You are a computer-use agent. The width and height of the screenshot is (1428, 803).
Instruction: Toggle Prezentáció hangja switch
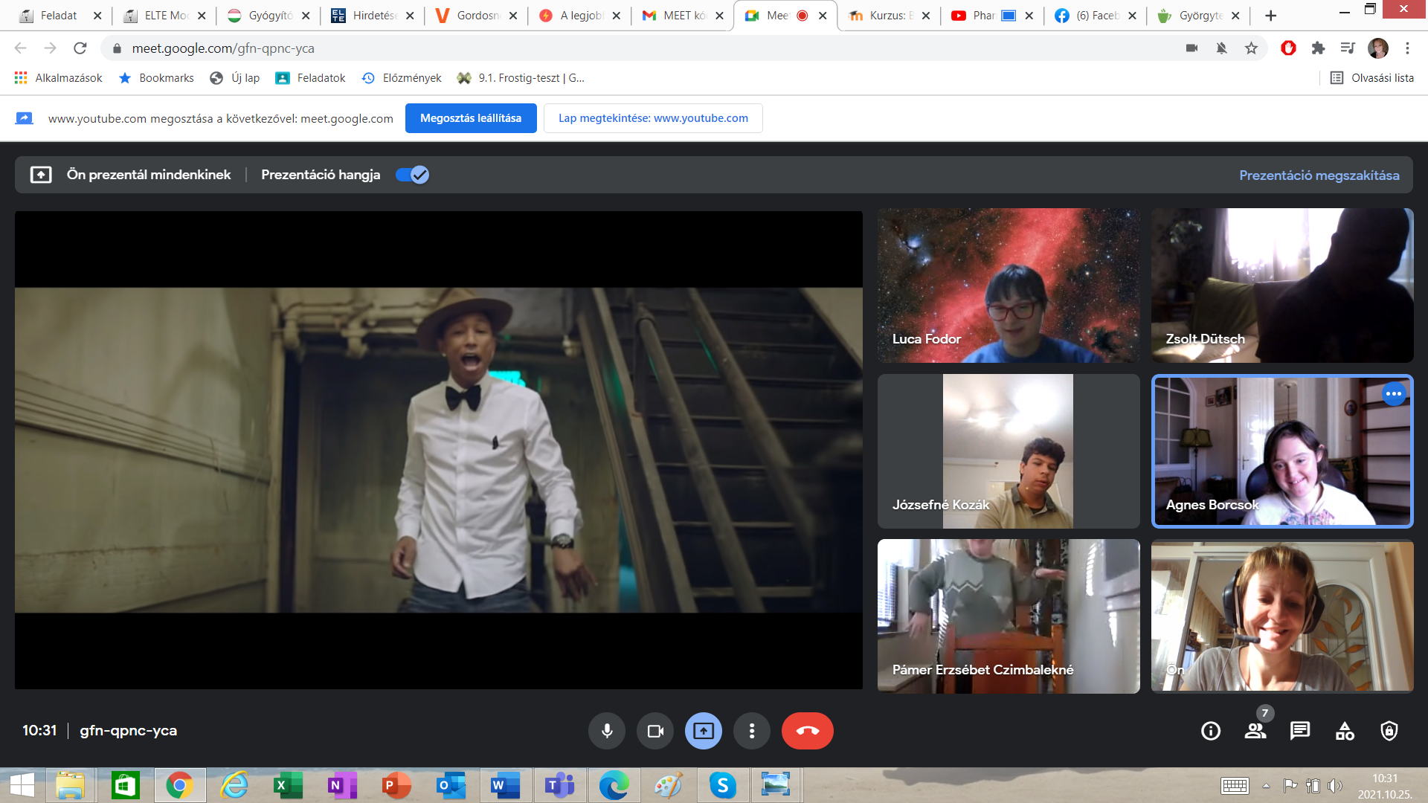[412, 175]
